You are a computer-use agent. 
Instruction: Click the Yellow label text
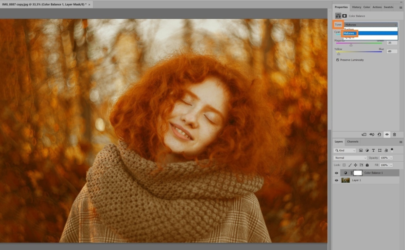click(x=338, y=49)
